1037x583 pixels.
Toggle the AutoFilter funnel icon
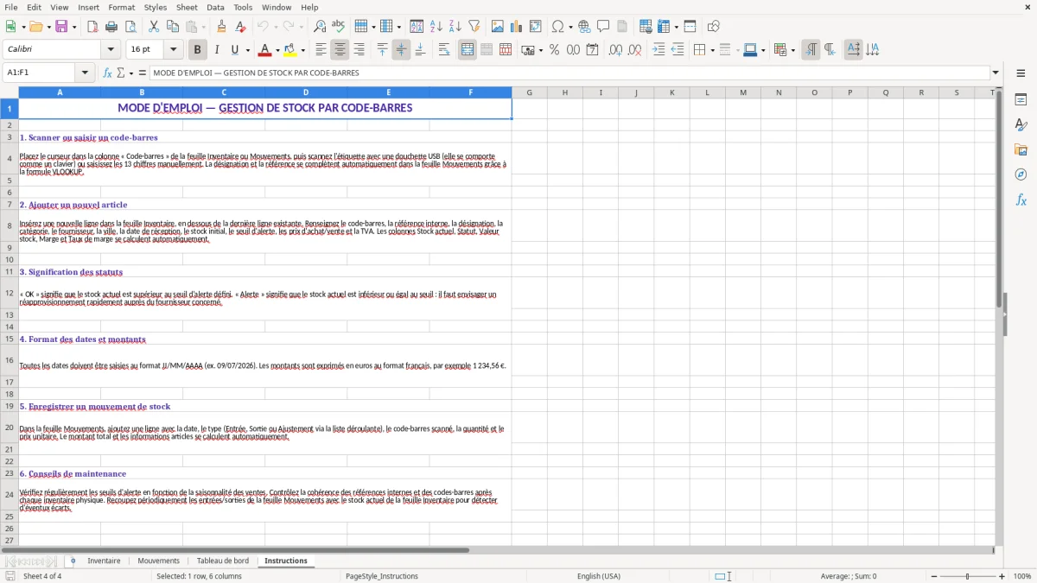click(474, 27)
